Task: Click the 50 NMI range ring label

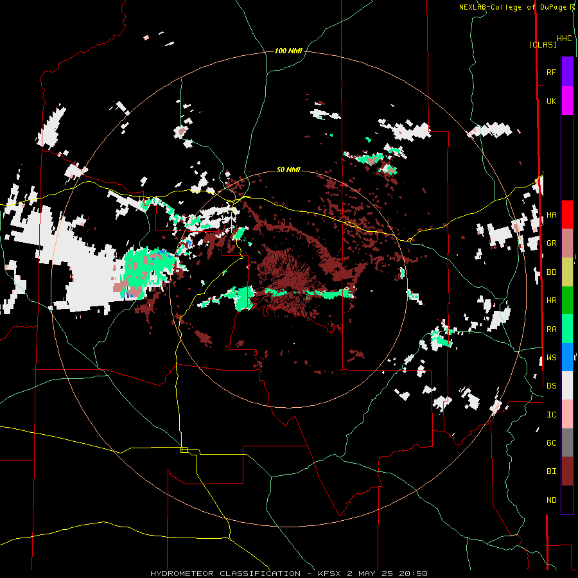Action: 288,170
